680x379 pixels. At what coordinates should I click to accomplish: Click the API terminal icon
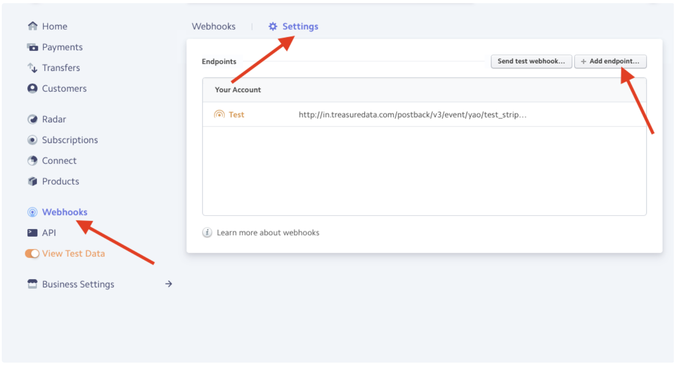pyautogui.click(x=32, y=233)
